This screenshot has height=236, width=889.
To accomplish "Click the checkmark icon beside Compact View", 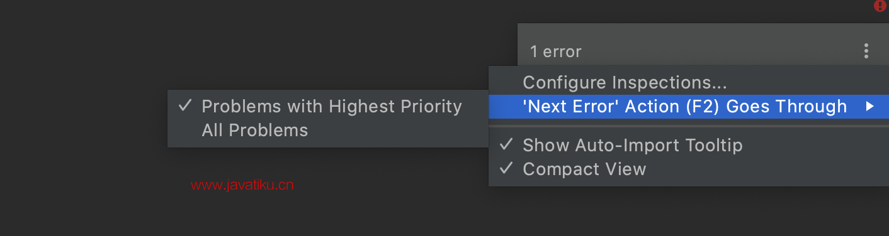I will 506,169.
